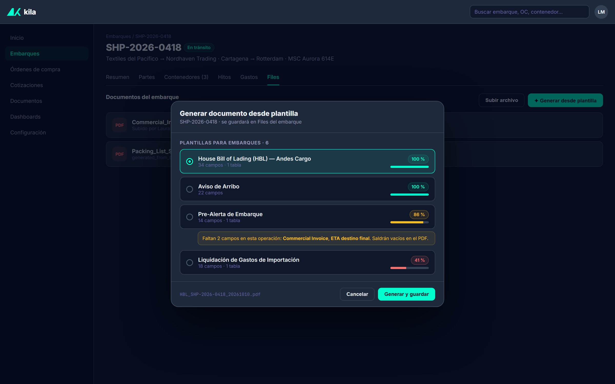Screen dimensions: 615x384
Task: Select Liquidación de Gastos de Importación radio
Action: click(x=190, y=262)
